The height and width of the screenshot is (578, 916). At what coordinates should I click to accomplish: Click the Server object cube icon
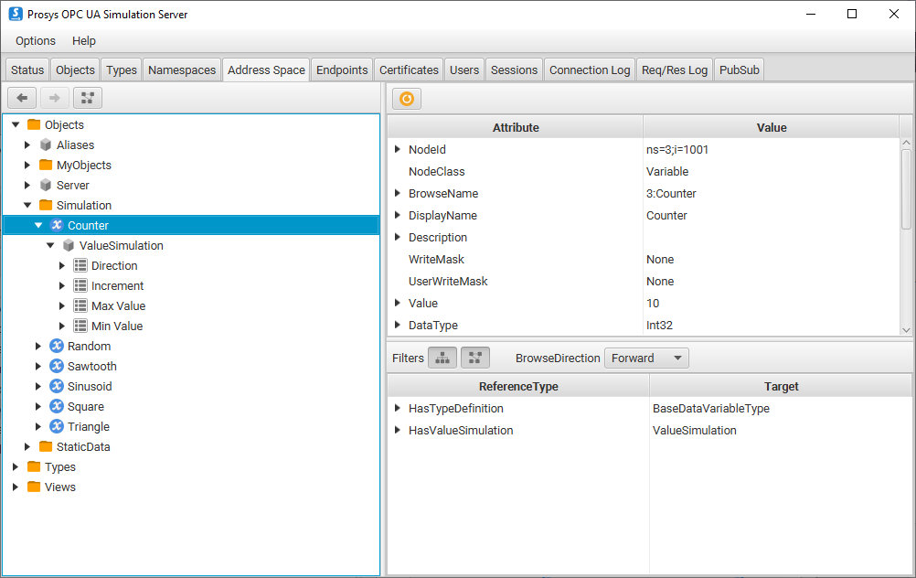(x=46, y=185)
